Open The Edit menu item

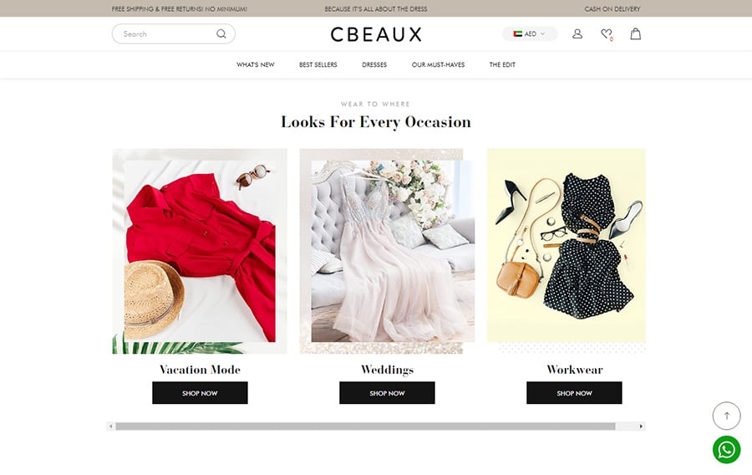click(x=502, y=64)
